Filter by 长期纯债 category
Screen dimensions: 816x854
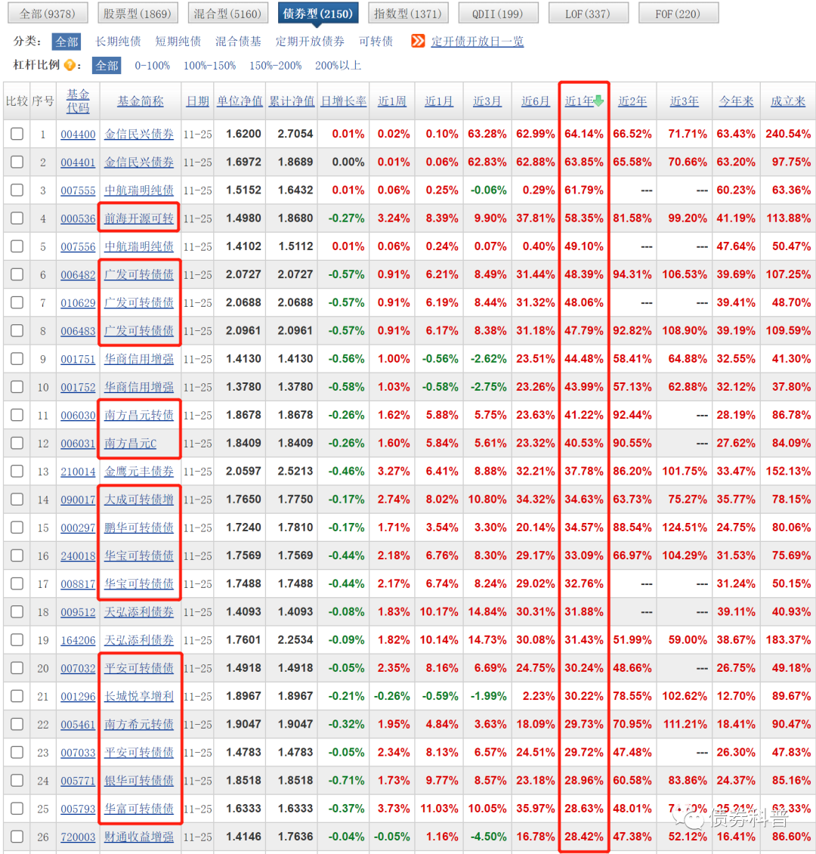pyautogui.click(x=118, y=42)
